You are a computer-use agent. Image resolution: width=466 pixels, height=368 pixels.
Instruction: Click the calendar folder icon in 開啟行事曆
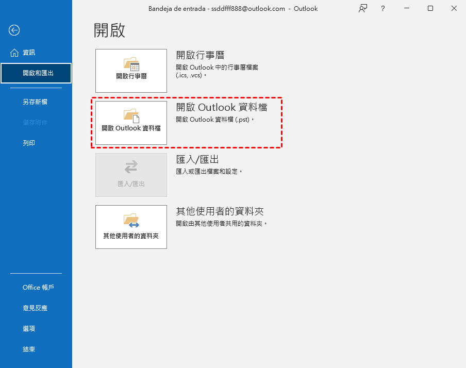click(x=131, y=64)
